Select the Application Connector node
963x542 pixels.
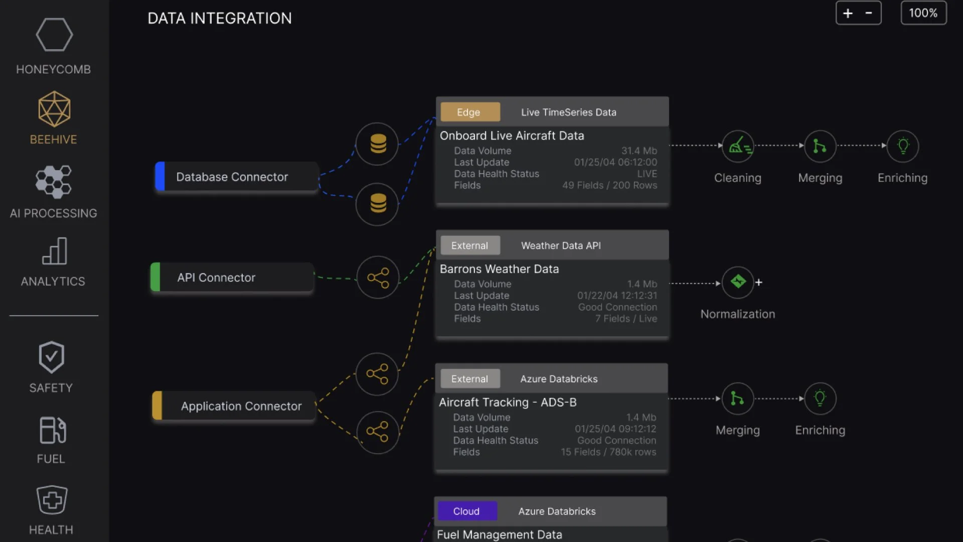[234, 405]
